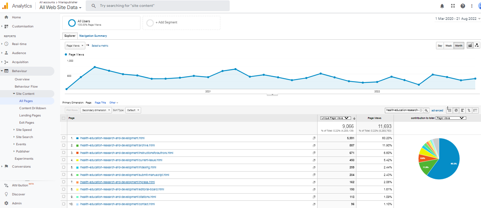Select the performance bar view icon
The height and width of the screenshot is (208, 481).
pos(462,110)
